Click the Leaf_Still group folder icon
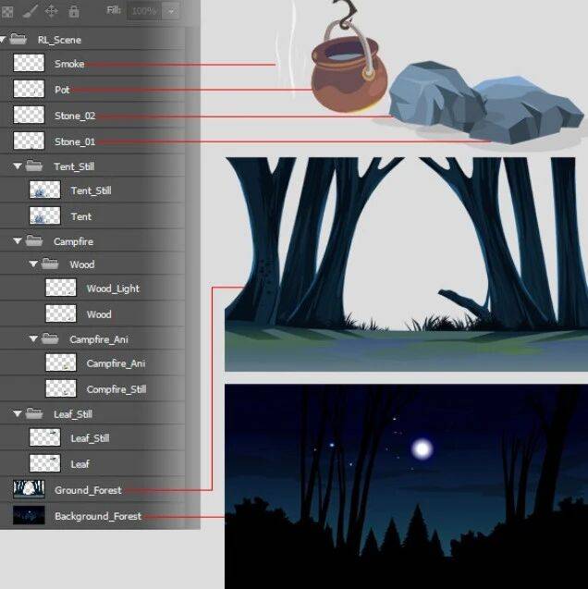Image resolution: width=588 pixels, height=589 pixels. click(x=35, y=414)
